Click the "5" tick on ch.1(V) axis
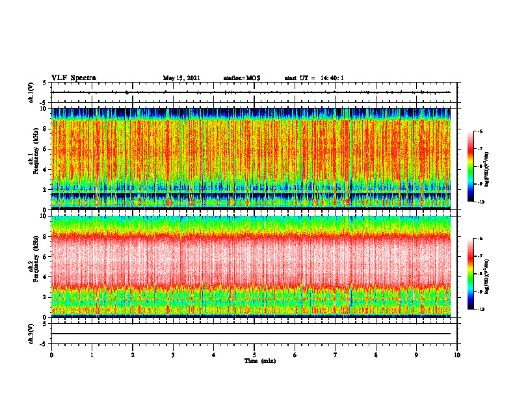The image size is (515, 398). point(46,83)
